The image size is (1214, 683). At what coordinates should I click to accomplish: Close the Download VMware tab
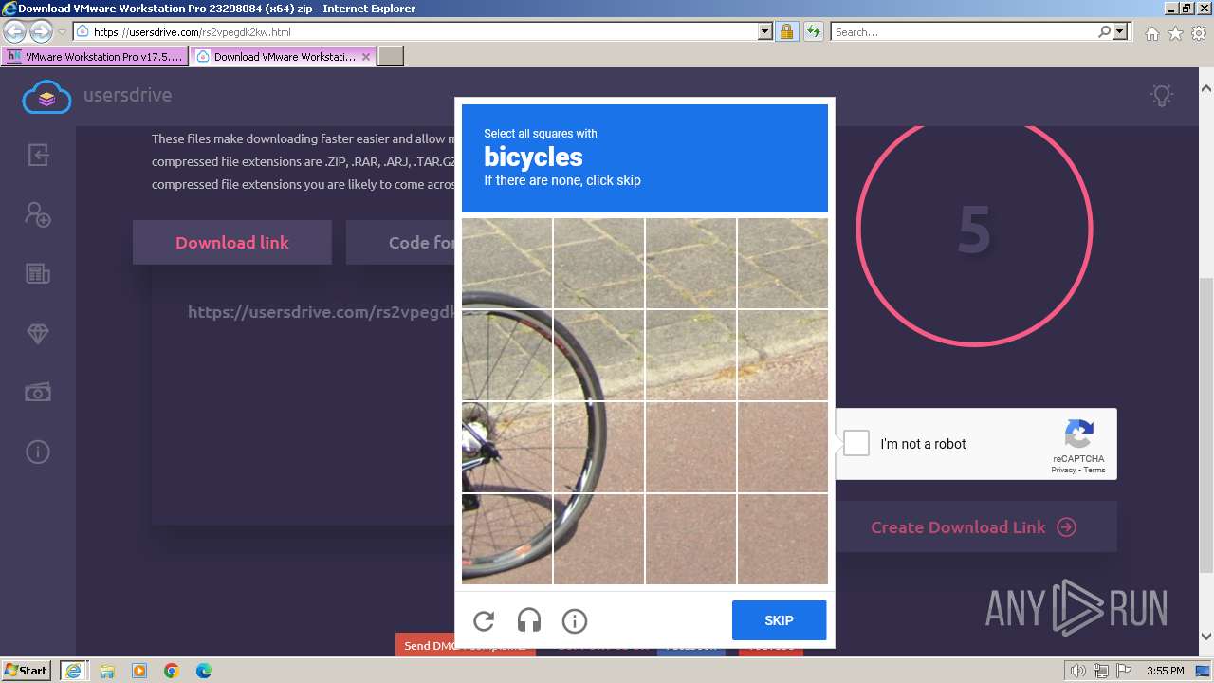[366, 57]
